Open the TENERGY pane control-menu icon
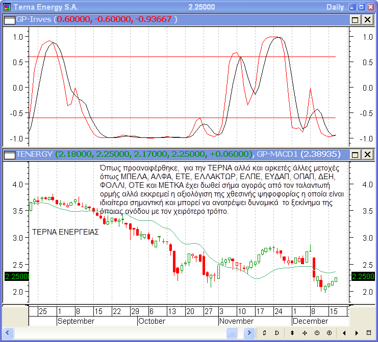The height and width of the screenshot is (342, 378). coord(9,154)
